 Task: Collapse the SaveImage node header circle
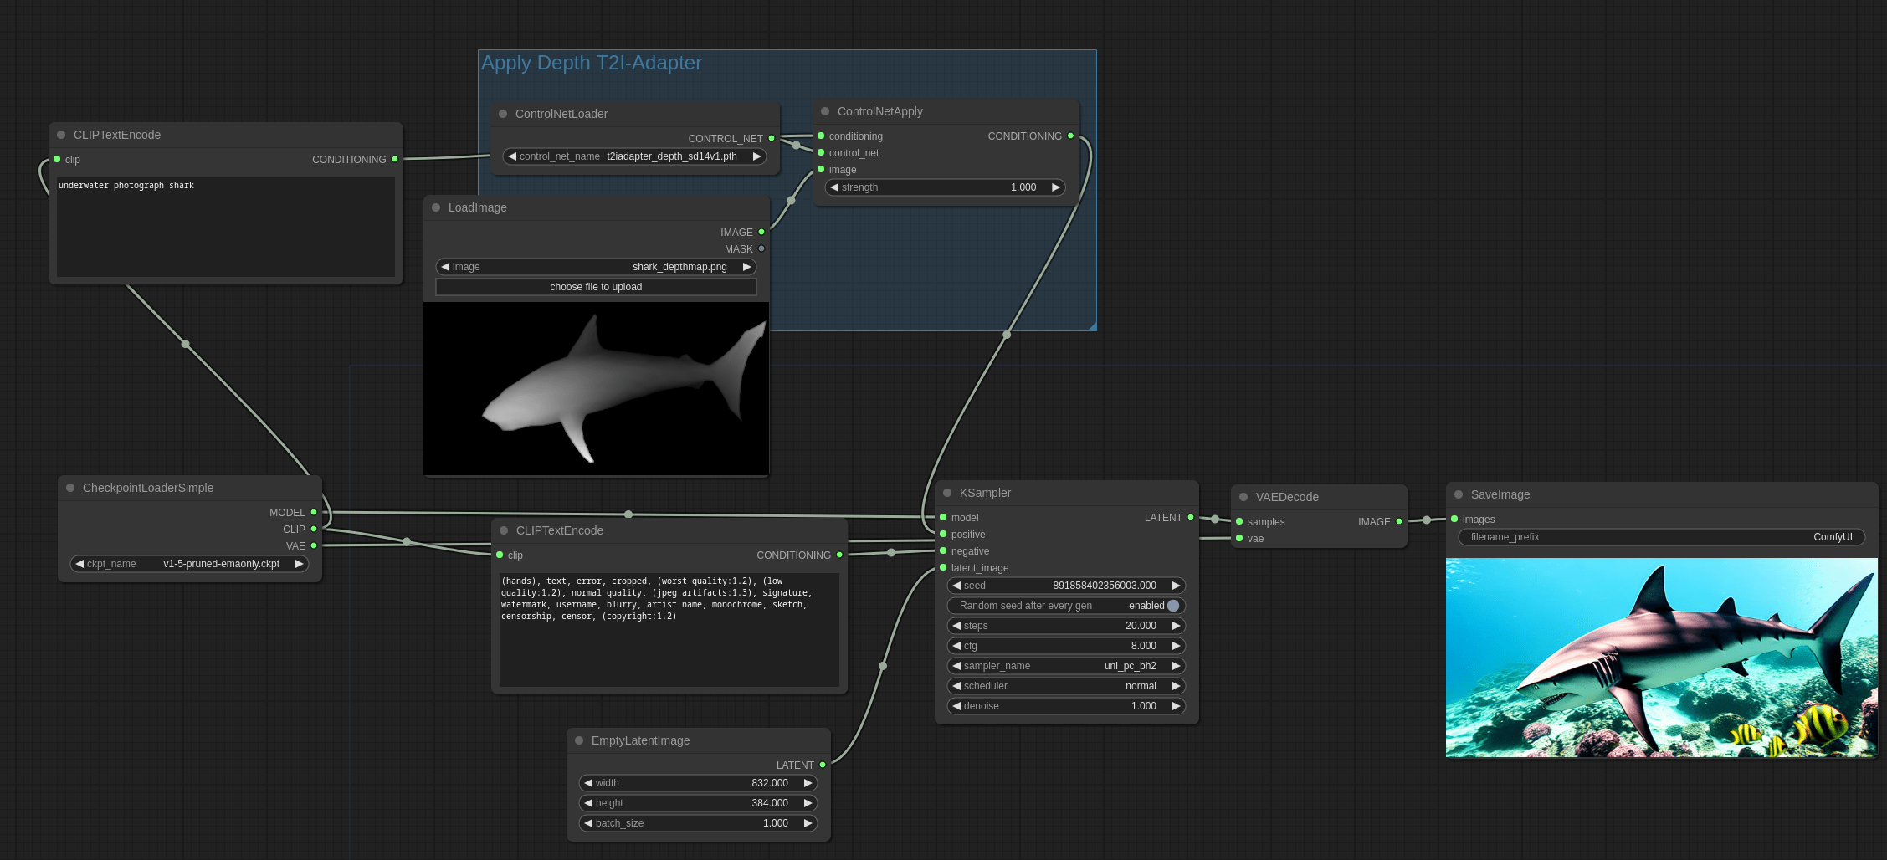coord(1458,494)
